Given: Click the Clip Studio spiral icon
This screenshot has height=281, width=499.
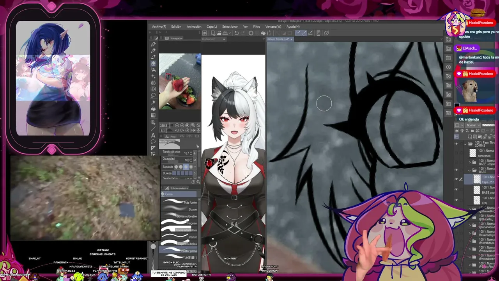Looking at the screenshot, I should tap(205, 33).
